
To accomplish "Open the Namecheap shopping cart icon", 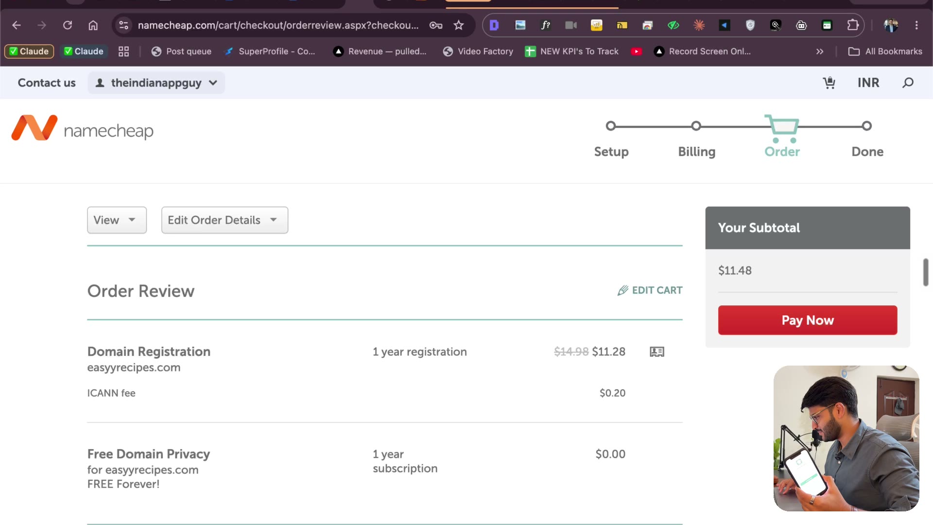I will (829, 83).
